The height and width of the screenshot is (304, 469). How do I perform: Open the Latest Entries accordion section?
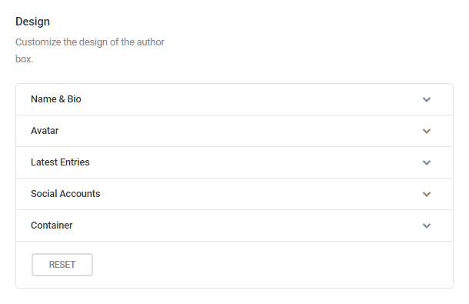234,162
